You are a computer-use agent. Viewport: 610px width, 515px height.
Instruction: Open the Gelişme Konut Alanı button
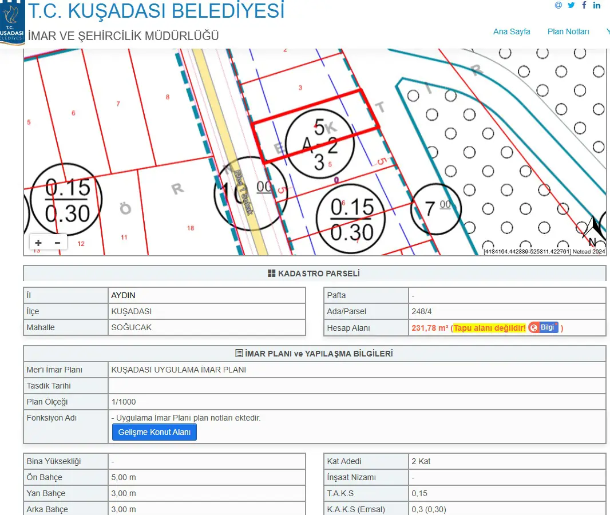pyautogui.click(x=155, y=432)
